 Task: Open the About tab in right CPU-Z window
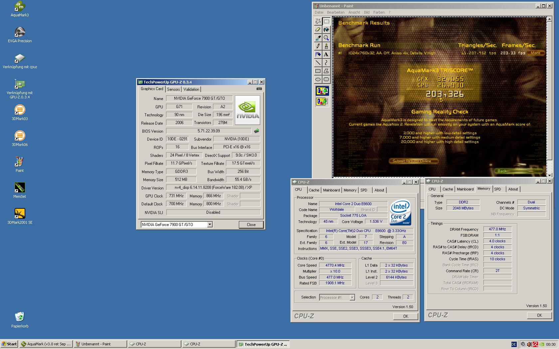(x=513, y=189)
